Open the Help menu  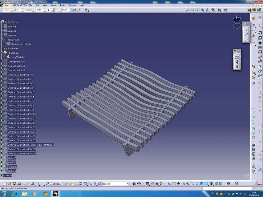[82, 5]
